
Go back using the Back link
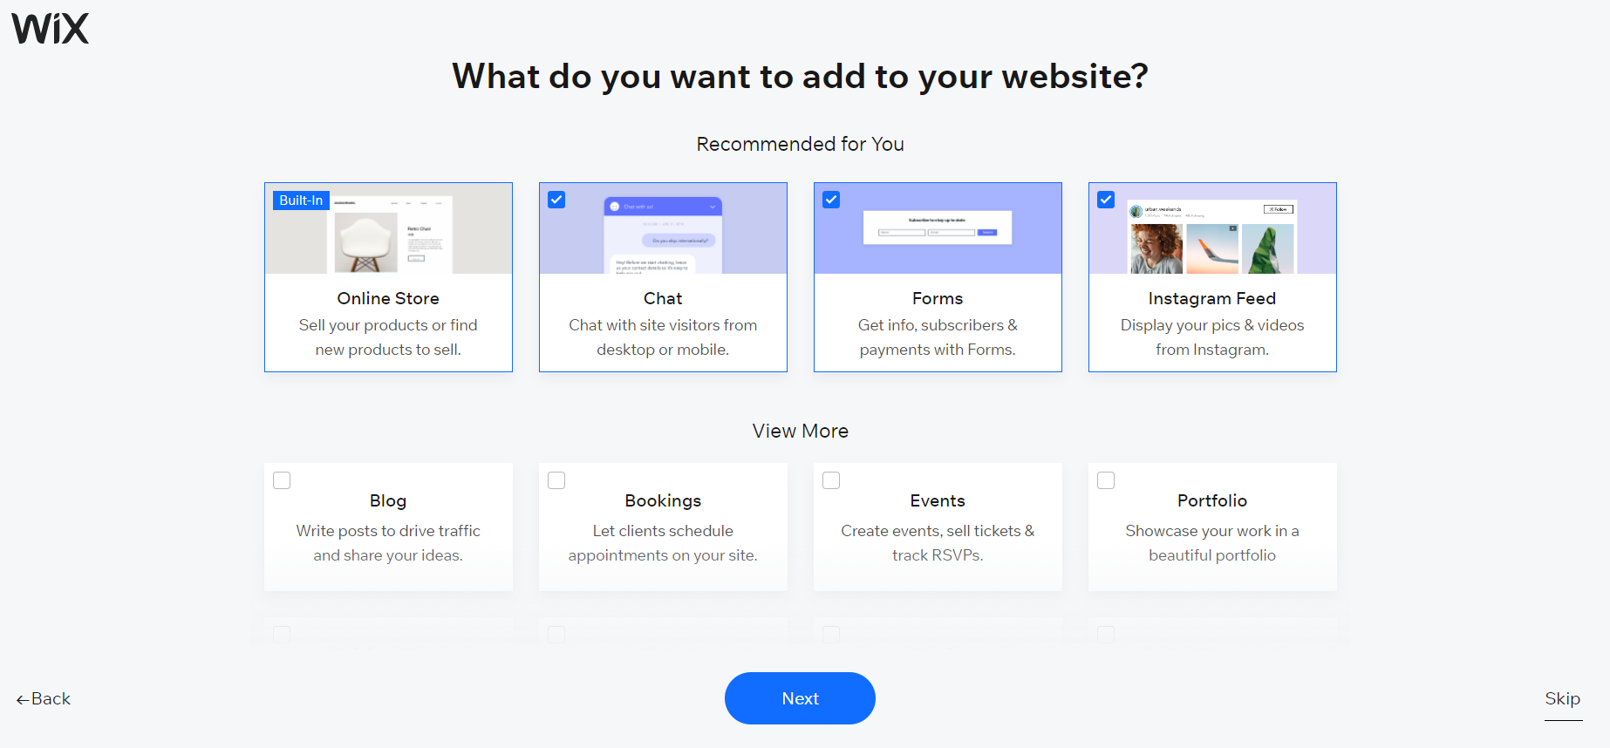pyautogui.click(x=44, y=699)
